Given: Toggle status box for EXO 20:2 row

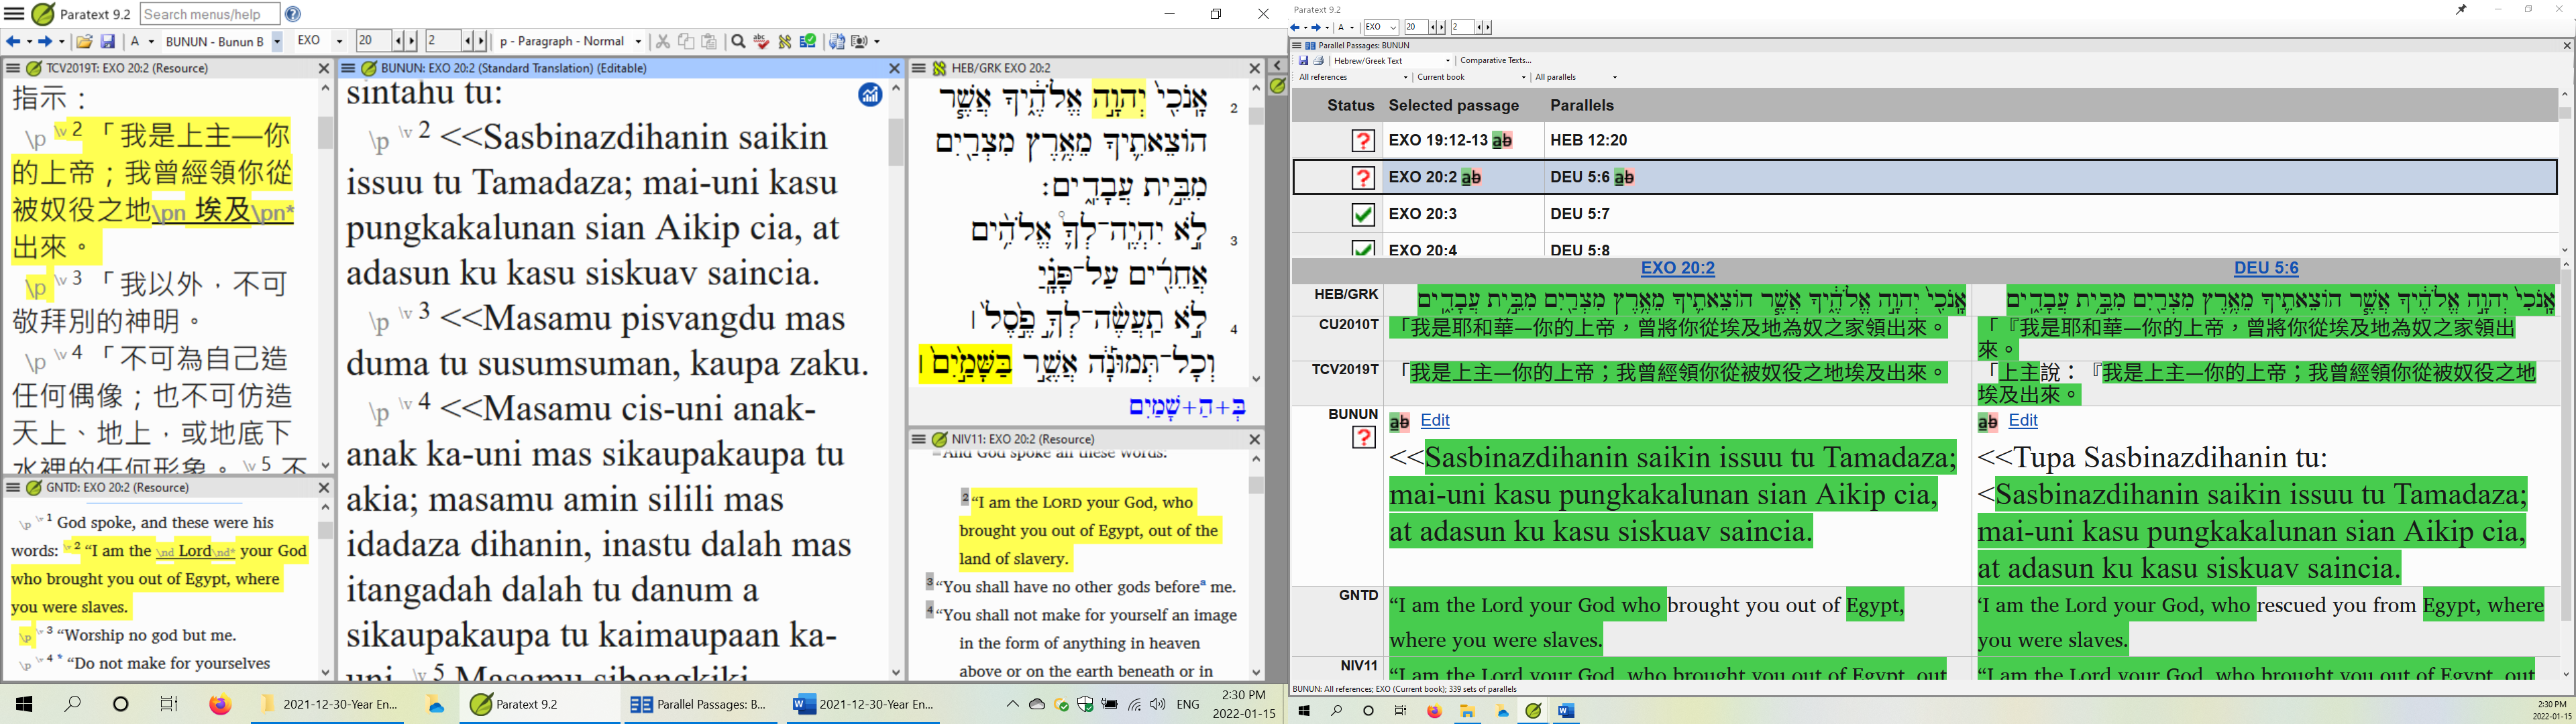Looking at the screenshot, I should [1363, 178].
